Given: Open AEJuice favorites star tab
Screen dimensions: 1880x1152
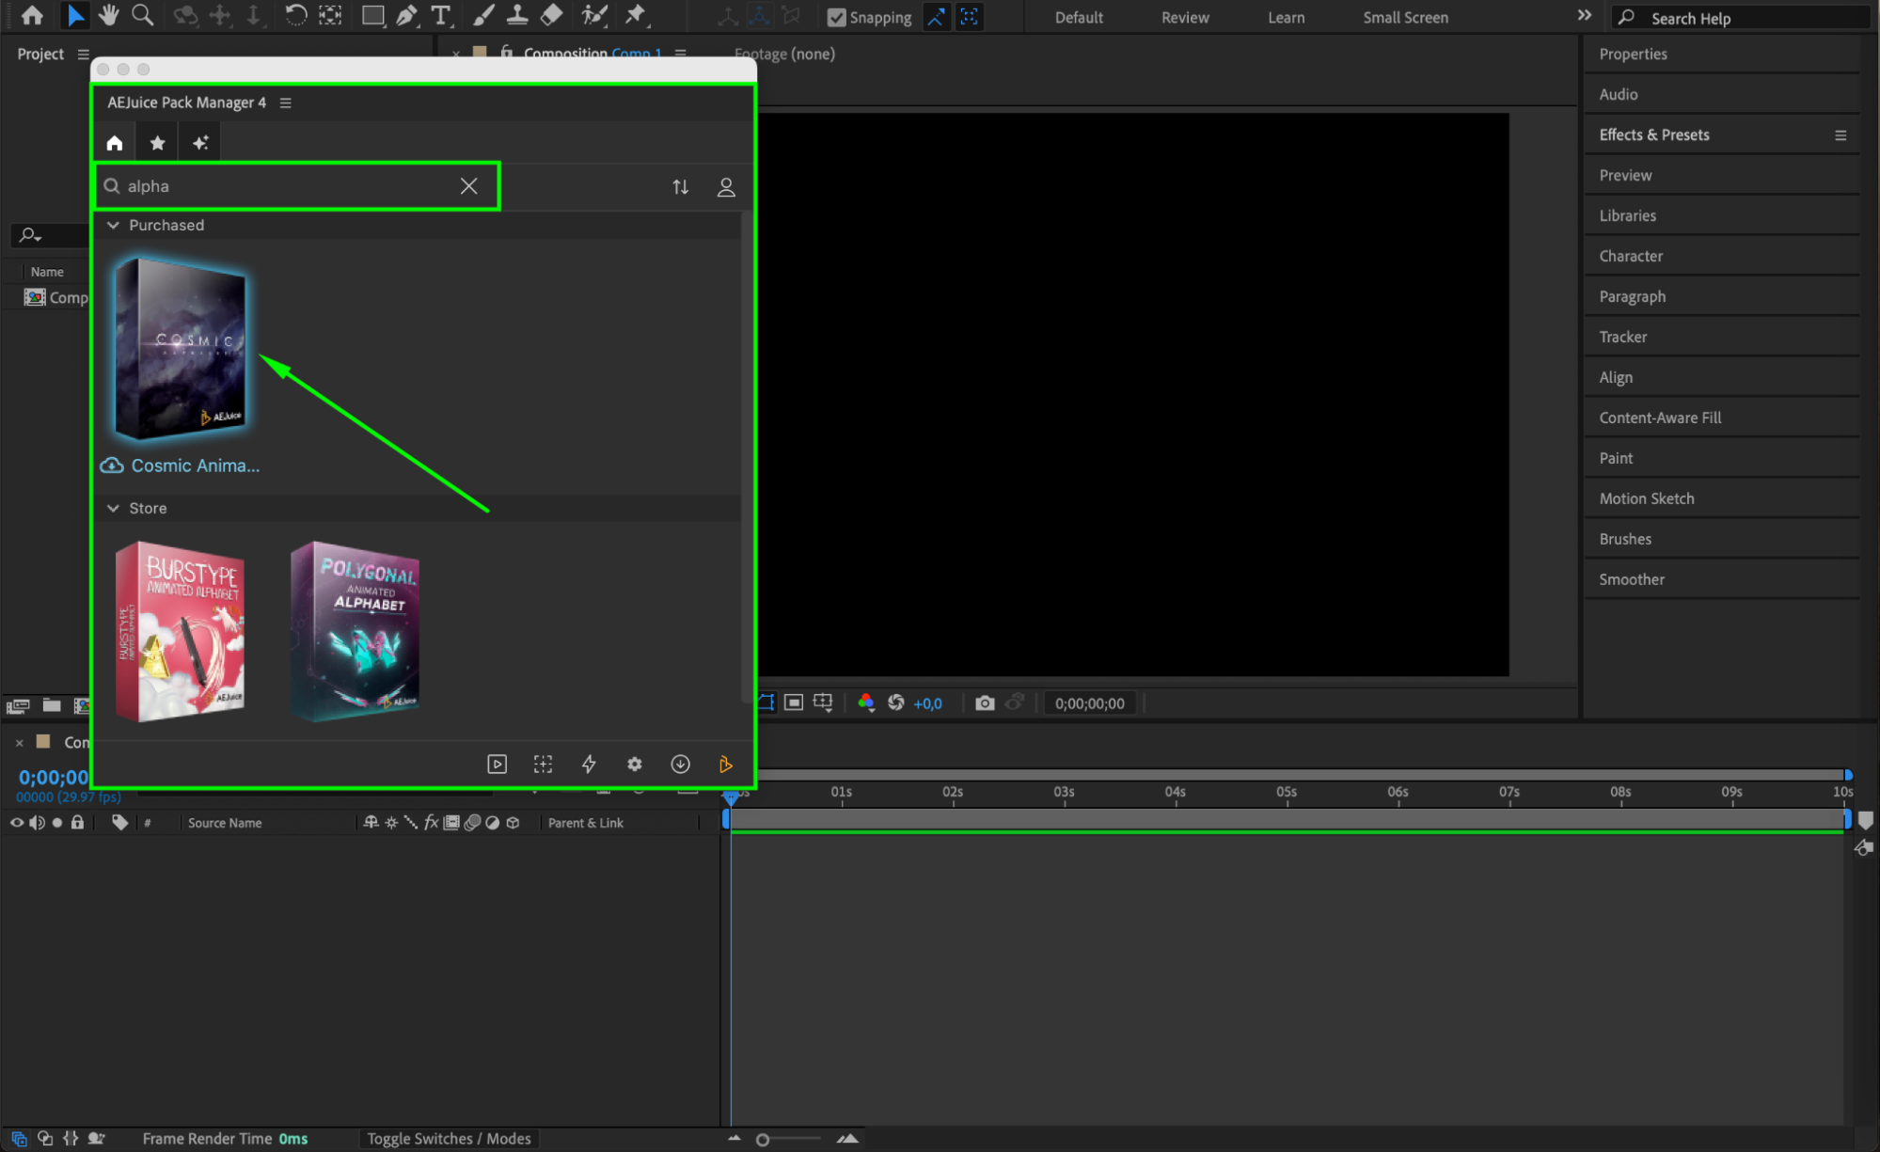Looking at the screenshot, I should pyautogui.click(x=157, y=143).
